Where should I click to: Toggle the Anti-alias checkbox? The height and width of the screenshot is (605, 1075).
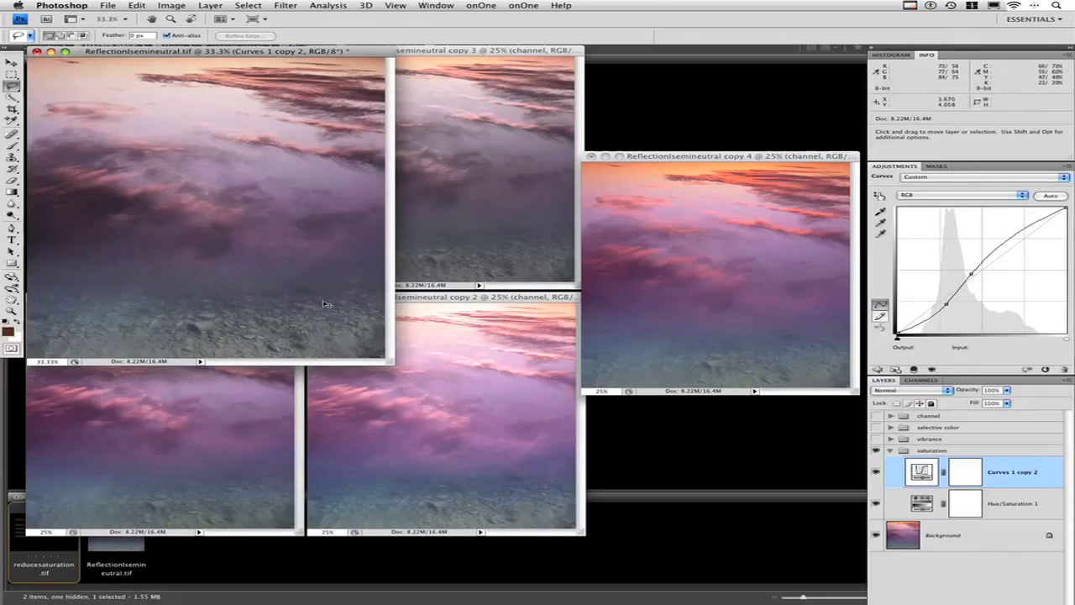pyautogui.click(x=166, y=35)
